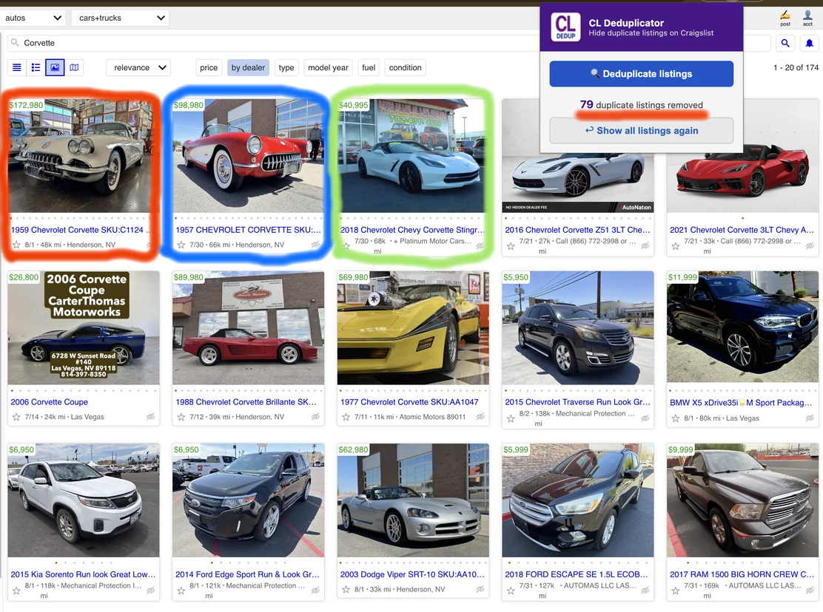Image resolution: width=823 pixels, height=612 pixels.
Task: Hide the 1977 Chevrolet Corvette listing
Action: pos(480,417)
